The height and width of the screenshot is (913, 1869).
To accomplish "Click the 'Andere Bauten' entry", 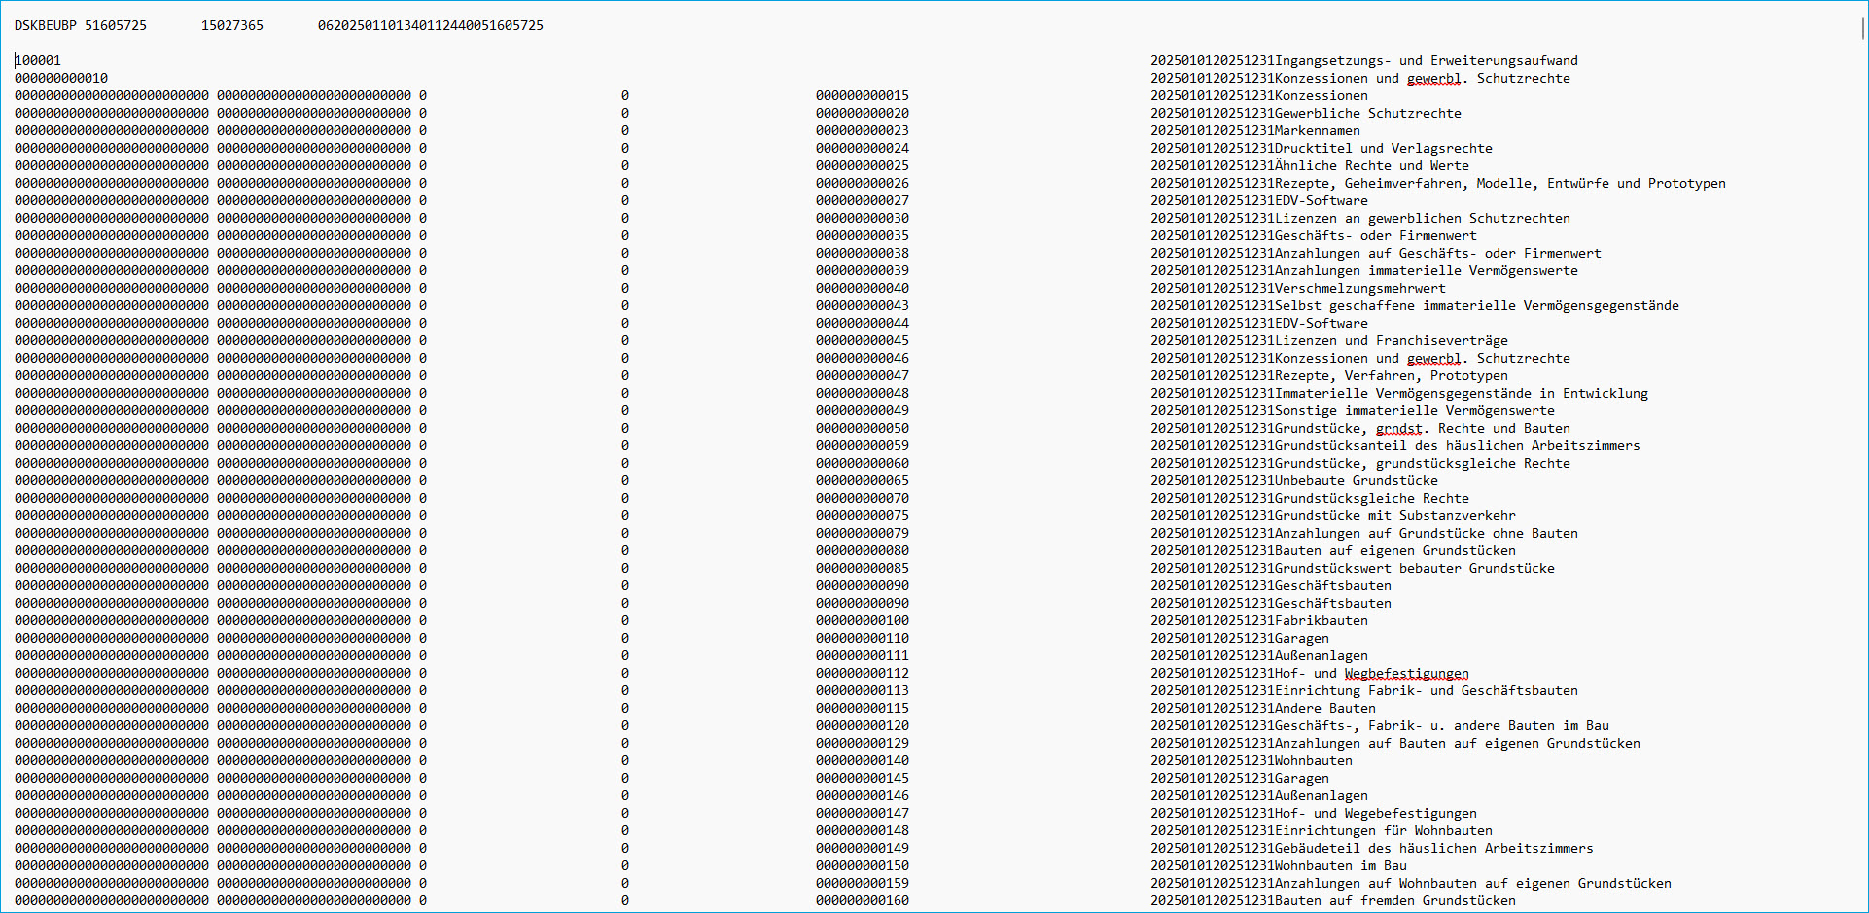I will [1325, 708].
